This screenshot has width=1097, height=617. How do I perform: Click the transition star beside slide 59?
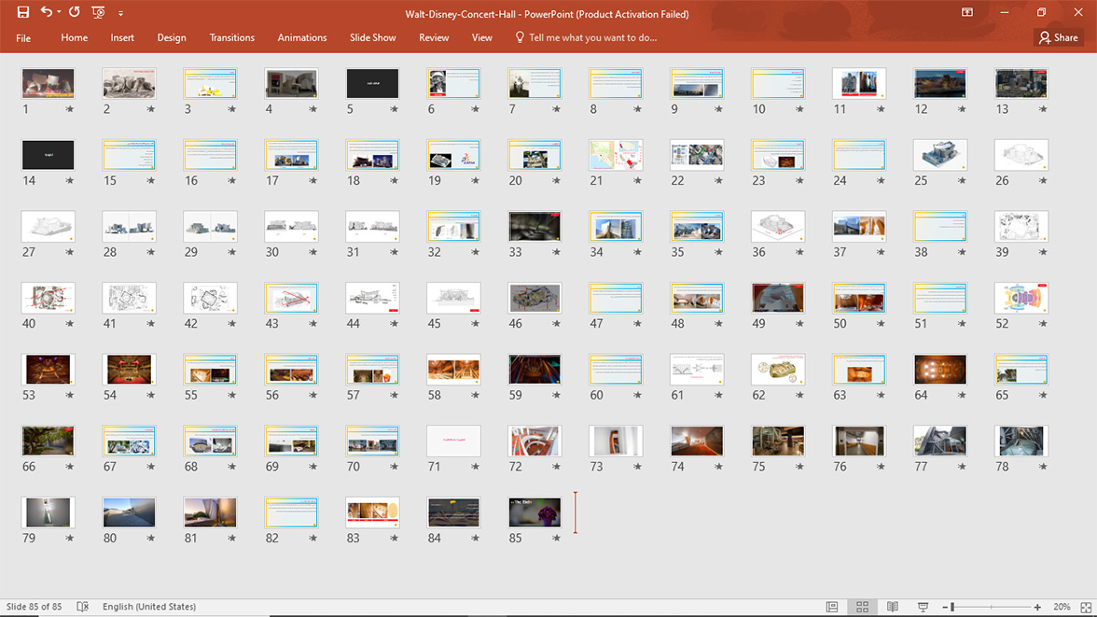[x=556, y=395]
